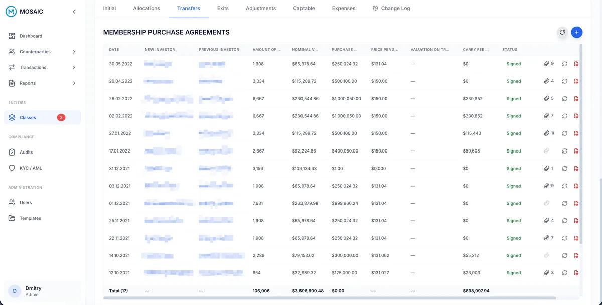Image resolution: width=602 pixels, height=305 pixels.
Task: Download the PDF for the 12.10.2021 row
Action: tap(576, 273)
